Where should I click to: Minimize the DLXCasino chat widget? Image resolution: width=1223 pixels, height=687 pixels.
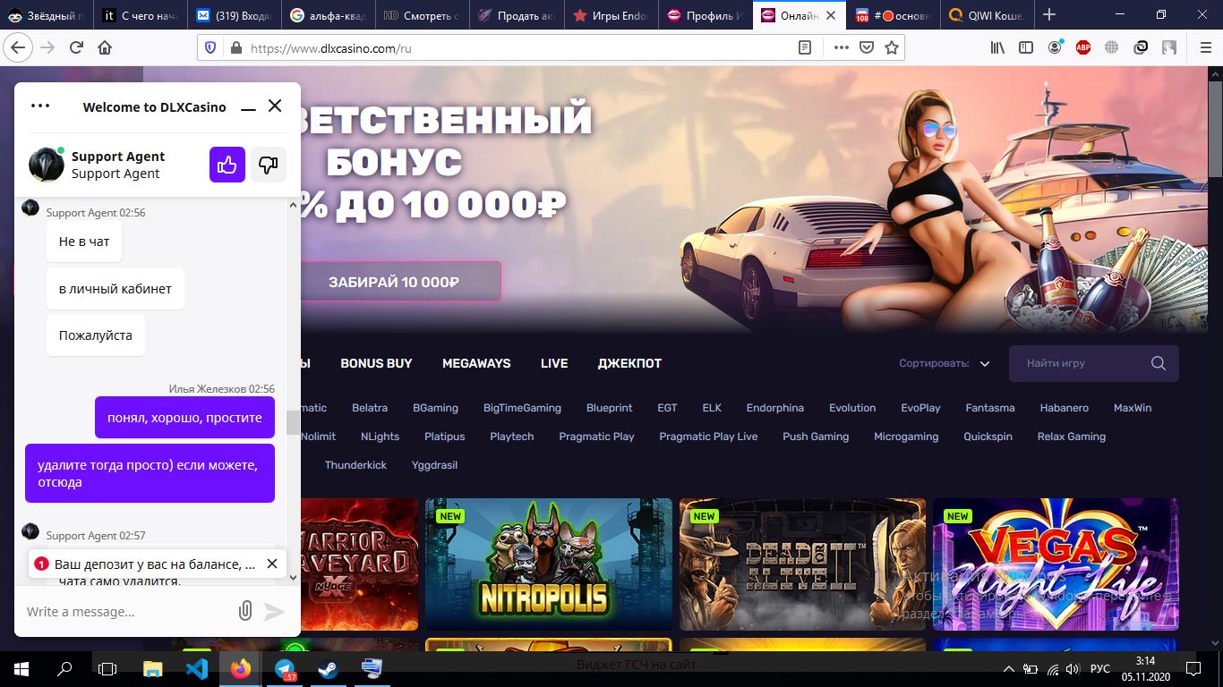(247, 107)
